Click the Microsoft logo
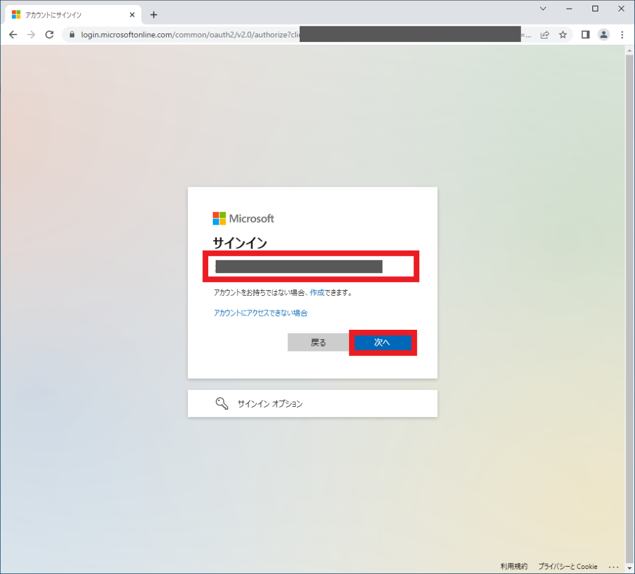The image size is (635, 574). pos(243,218)
